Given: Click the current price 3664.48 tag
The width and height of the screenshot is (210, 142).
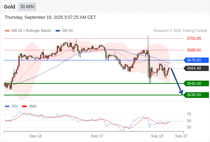Looking at the screenshot, I should [x=196, y=68].
